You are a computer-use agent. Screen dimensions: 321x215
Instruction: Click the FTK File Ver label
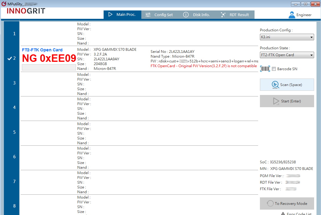(270, 189)
